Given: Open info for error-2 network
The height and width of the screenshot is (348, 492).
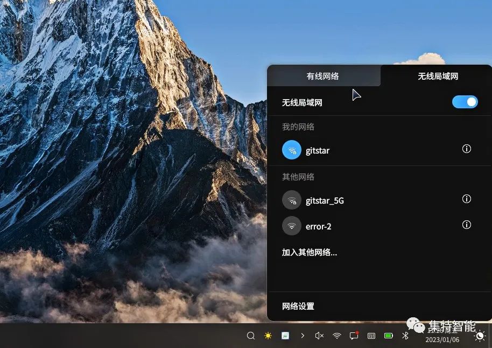Looking at the screenshot, I should 466,225.
